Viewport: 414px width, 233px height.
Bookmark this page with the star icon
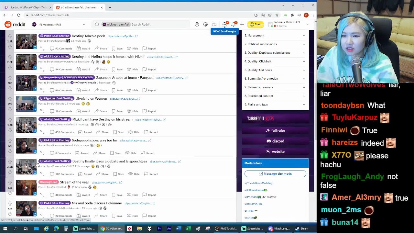pyautogui.click(x=277, y=15)
